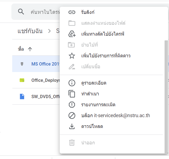Toggle name sort direction arrow
This screenshot has height=159, width=169.
[30, 49]
